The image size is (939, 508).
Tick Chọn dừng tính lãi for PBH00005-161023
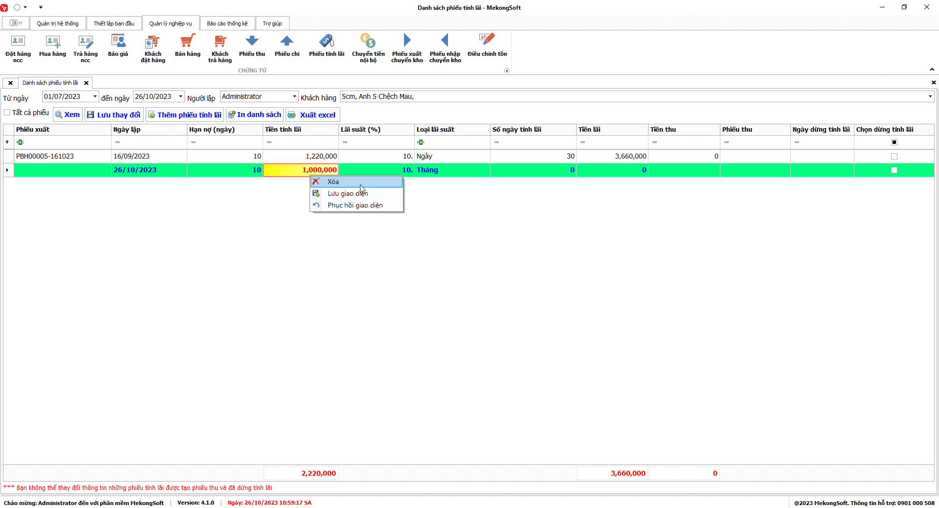894,157
